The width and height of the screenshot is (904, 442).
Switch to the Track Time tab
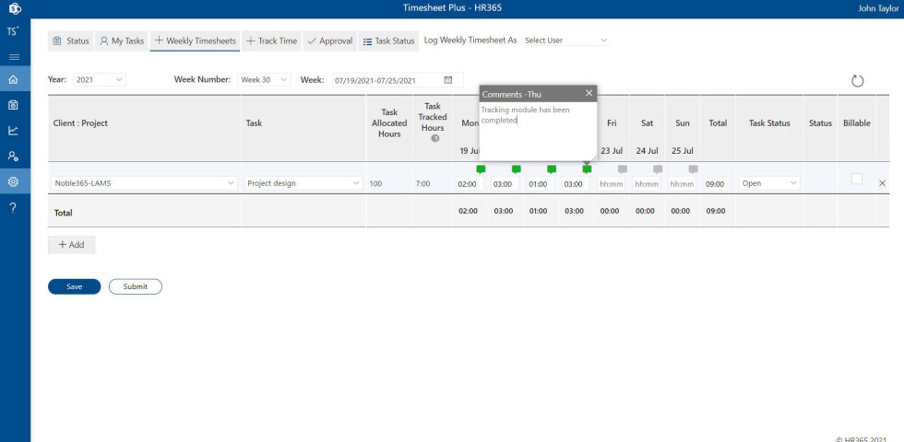[271, 41]
